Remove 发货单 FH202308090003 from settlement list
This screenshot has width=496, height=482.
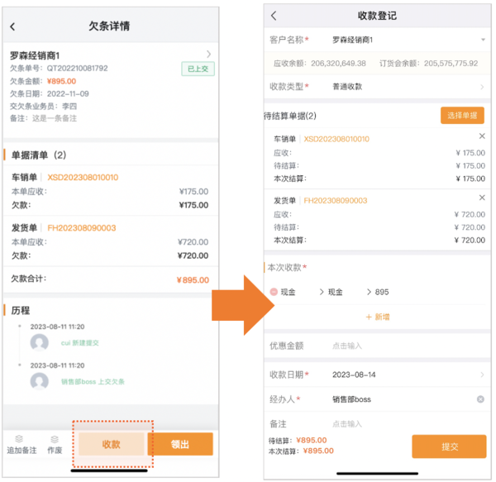click(482, 198)
